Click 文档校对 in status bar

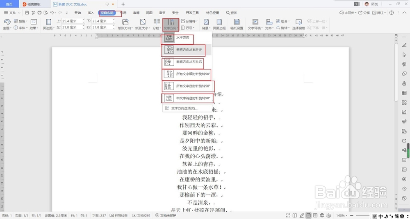pyautogui.click(x=141, y=216)
